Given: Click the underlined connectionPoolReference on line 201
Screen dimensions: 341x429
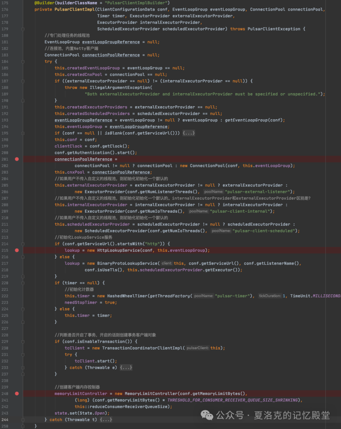Looking at the screenshot, I should click(83, 159).
